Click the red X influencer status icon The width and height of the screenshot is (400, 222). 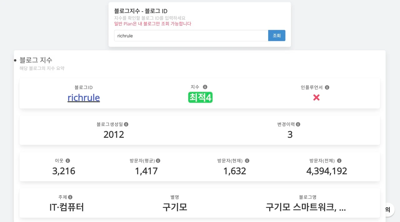[316, 98]
